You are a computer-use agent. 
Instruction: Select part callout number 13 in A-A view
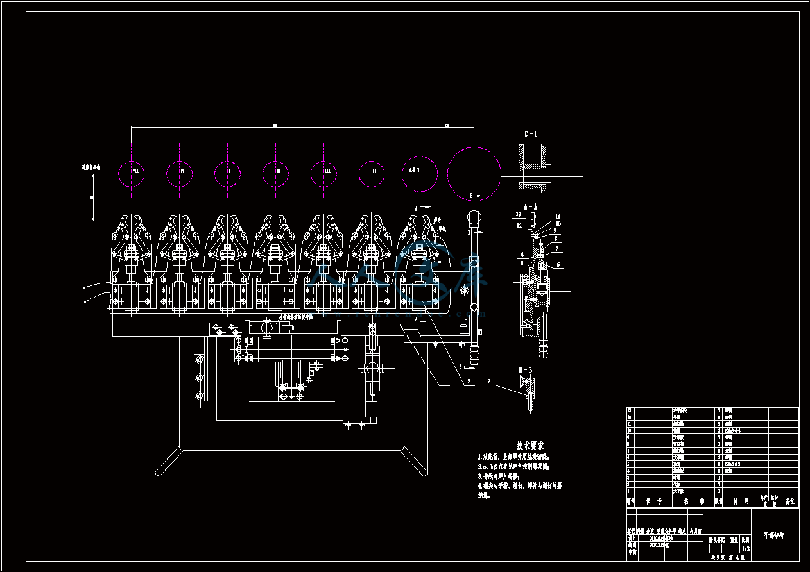pyautogui.click(x=517, y=213)
